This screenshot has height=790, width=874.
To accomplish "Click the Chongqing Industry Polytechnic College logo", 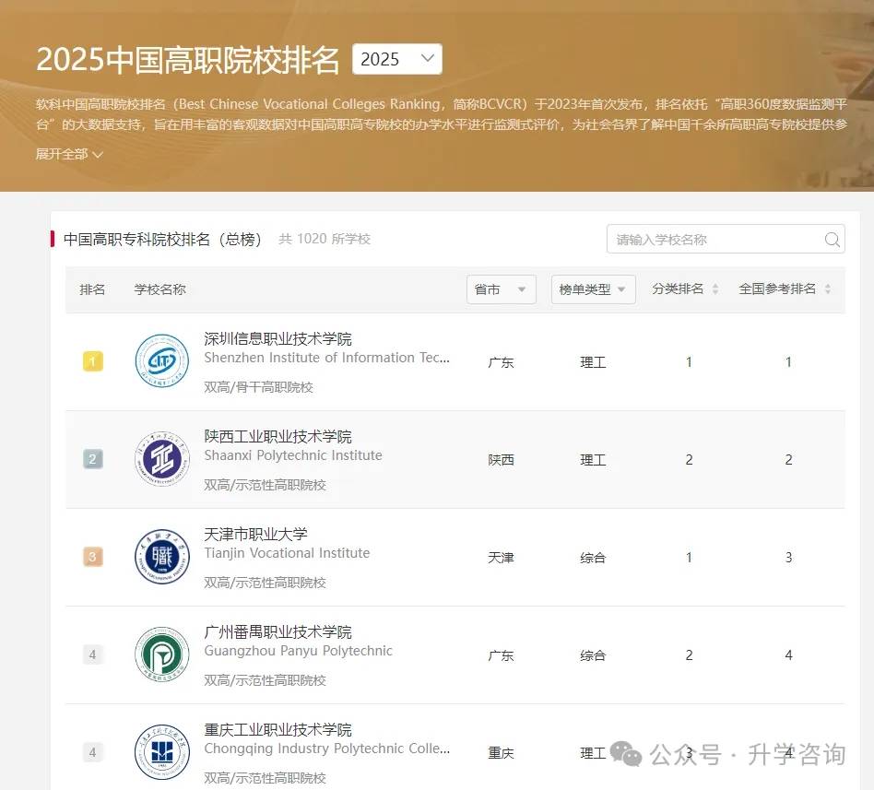I will coord(162,751).
